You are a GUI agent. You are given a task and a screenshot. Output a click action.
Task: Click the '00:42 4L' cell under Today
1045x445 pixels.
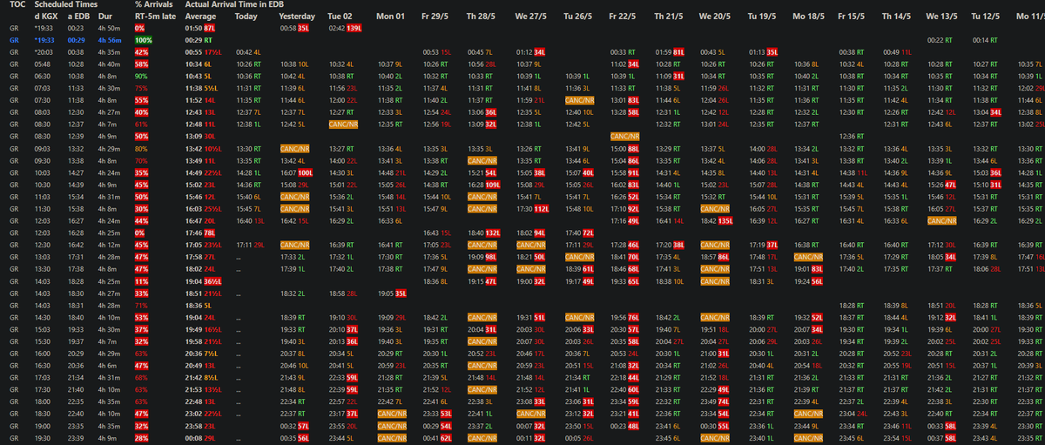click(248, 52)
